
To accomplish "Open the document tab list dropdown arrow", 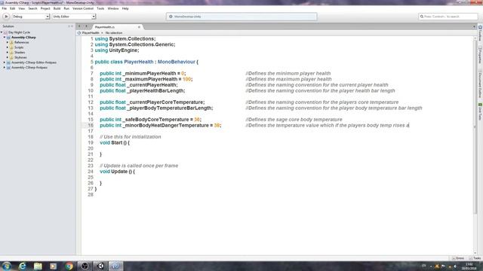I will coord(474,27).
